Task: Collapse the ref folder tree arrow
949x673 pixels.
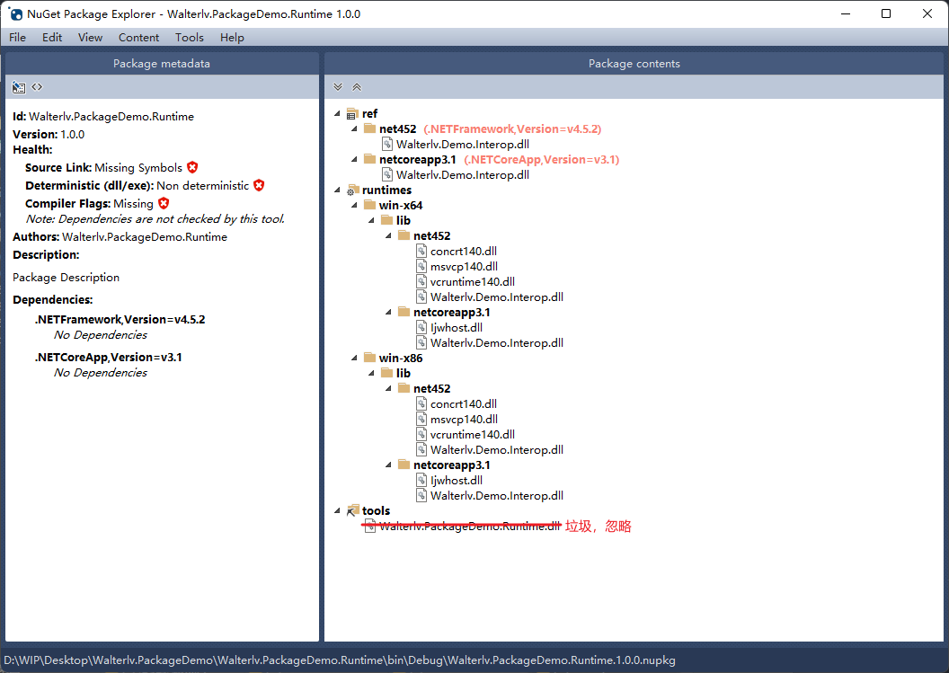Action: point(338,114)
